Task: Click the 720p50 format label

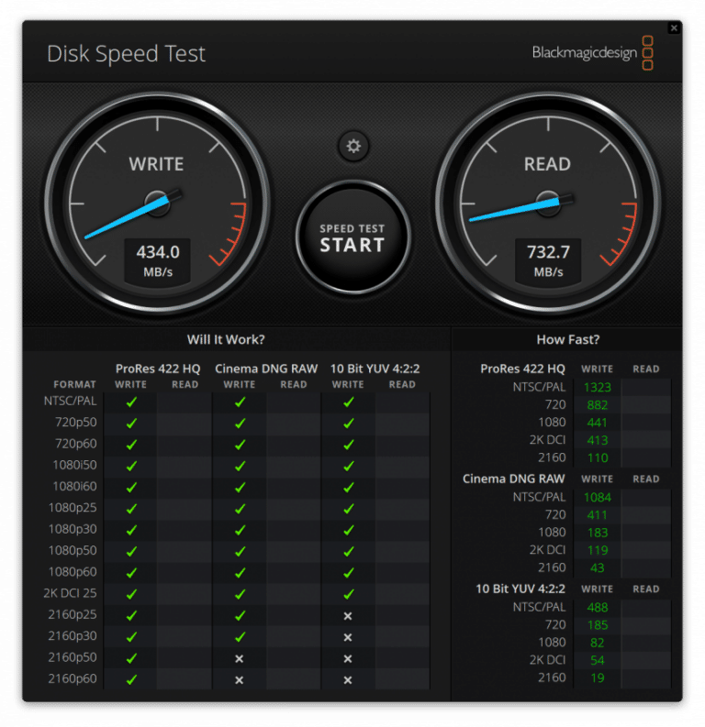Action: click(75, 422)
